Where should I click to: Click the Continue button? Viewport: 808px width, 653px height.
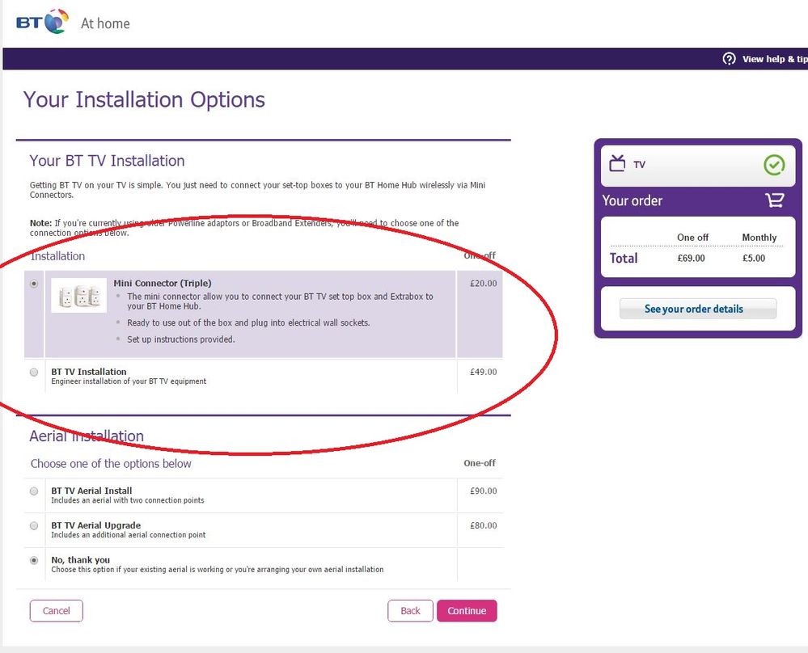click(467, 611)
